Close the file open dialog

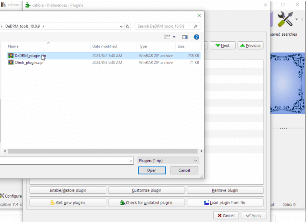(199, 16)
